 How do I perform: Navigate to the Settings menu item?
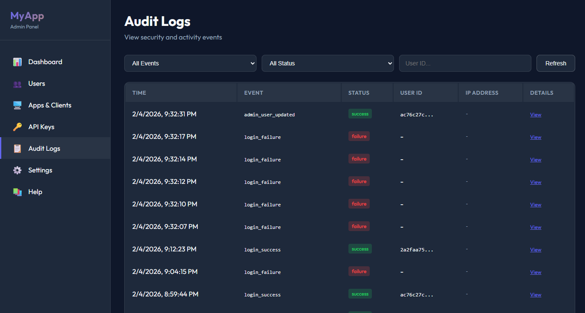click(40, 170)
